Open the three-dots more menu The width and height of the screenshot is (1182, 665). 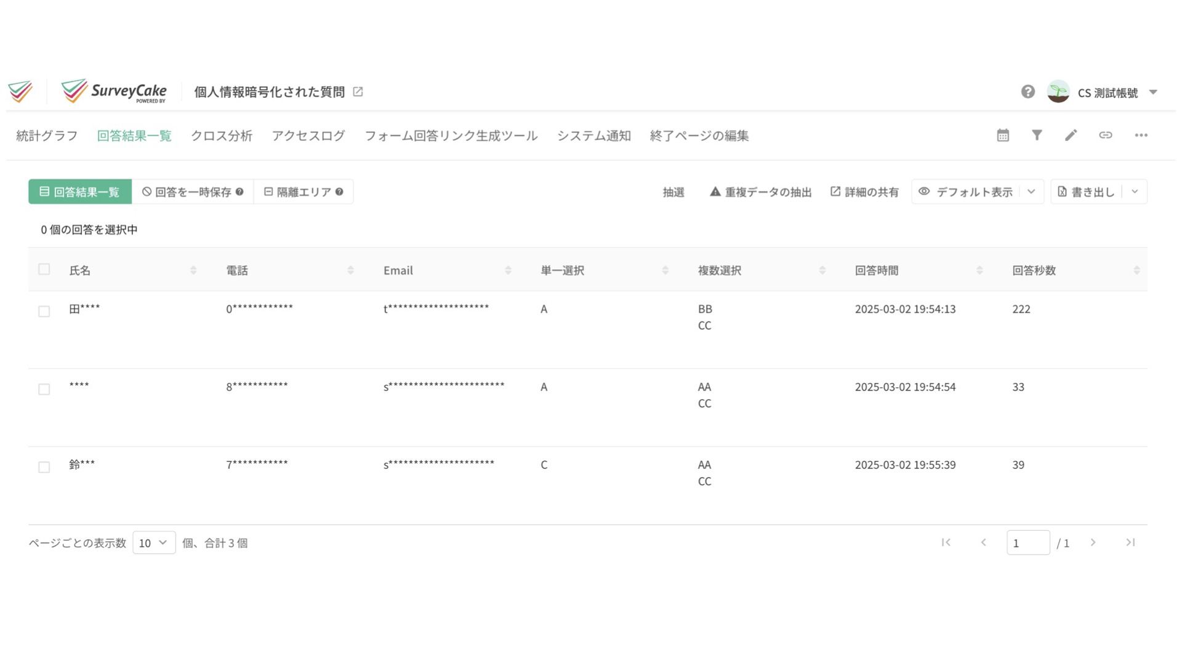(1141, 135)
